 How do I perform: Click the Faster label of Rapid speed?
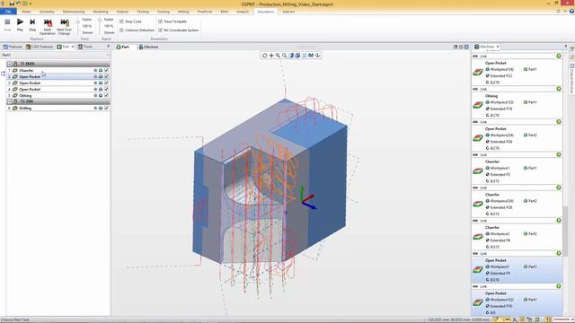pyautogui.click(x=109, y=20)
